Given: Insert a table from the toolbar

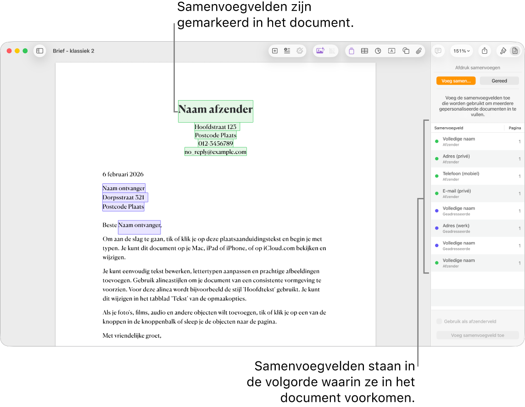Looking at the screenshot, I should tap(365, 51).
